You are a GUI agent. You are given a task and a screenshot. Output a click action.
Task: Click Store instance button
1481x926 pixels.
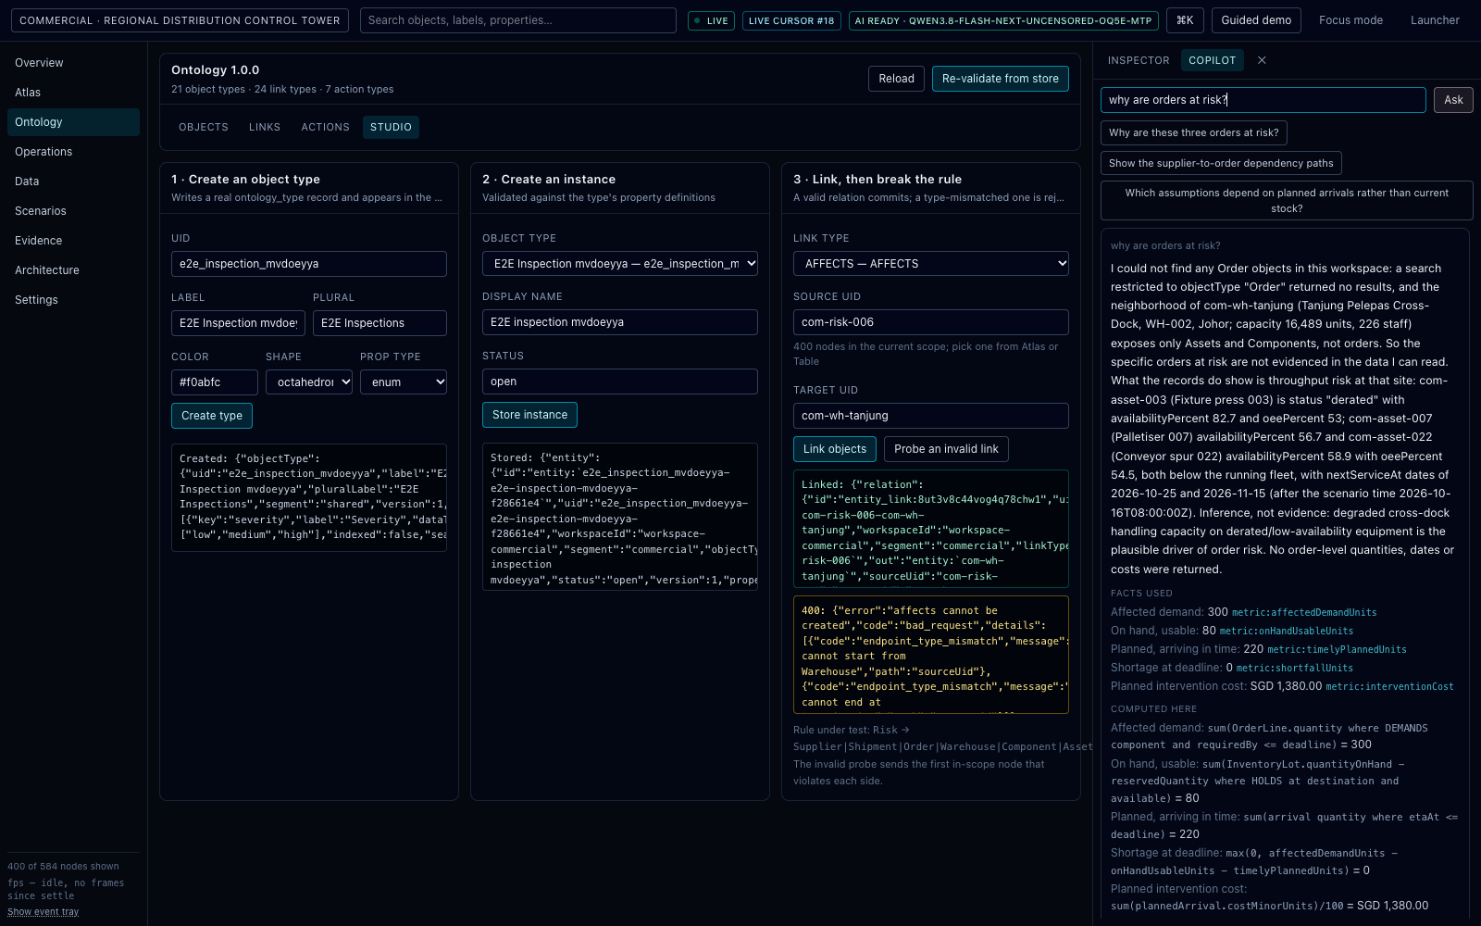[529, 415]
